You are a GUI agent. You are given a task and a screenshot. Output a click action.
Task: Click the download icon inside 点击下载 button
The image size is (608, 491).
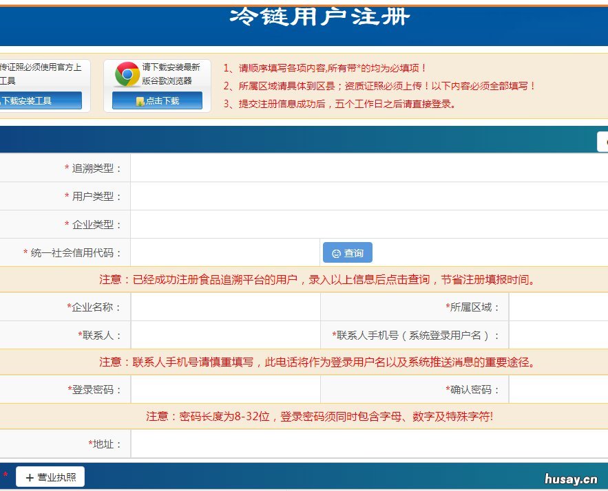[141, 101]
